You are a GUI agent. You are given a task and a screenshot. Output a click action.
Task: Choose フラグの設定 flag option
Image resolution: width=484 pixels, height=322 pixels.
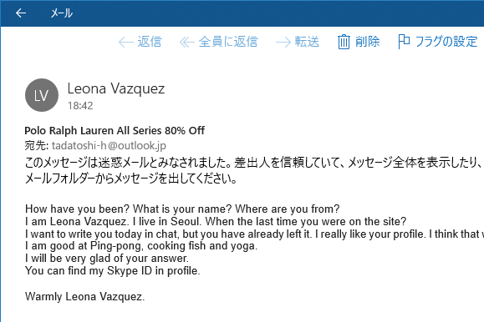[446, 42]
